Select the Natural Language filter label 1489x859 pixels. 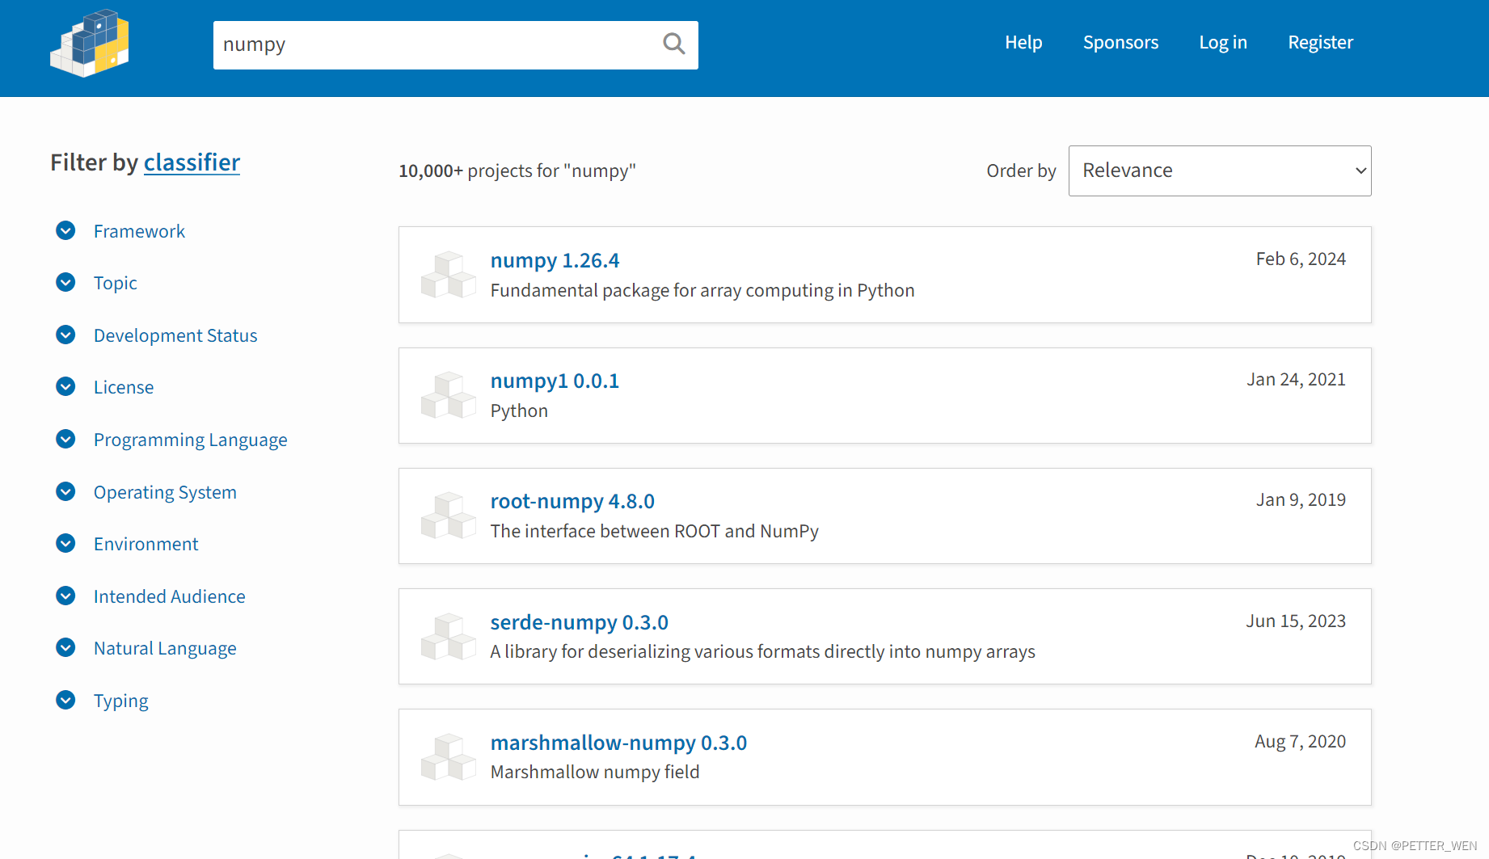pos(165,648)
